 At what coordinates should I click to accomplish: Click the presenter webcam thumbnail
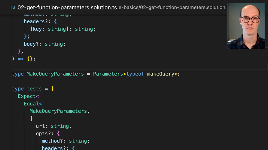pyautogui.click(x=246, y=26)
